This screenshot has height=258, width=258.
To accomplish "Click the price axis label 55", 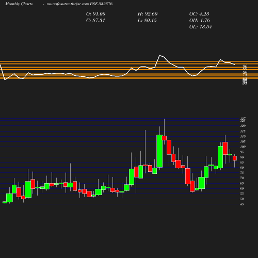I will coord(242,194).
